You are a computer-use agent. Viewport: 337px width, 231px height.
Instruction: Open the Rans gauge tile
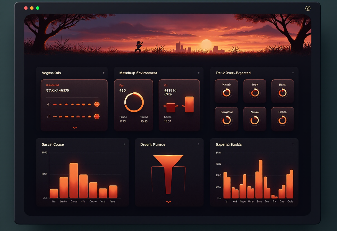(x=282, y=91)
